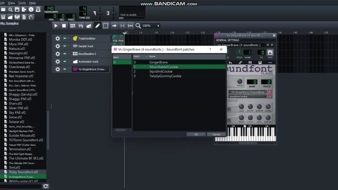Click the info help icon
This screenshot has width=338, height=190.
tap(31, 9)
